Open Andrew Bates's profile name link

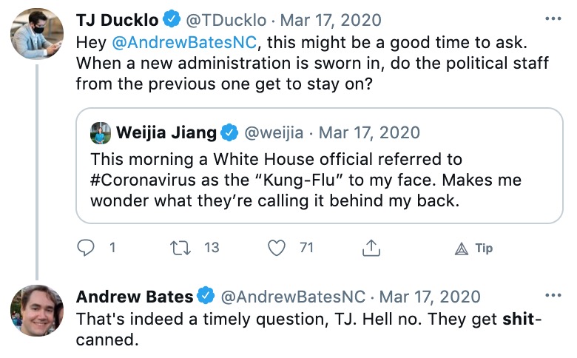click(x=135, y=297)
